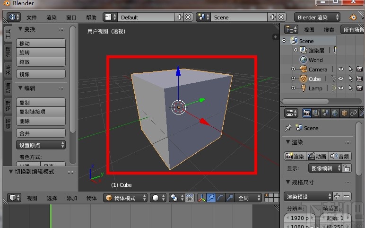Open the 渲染预设 presets dropdown

coord(308,196)
